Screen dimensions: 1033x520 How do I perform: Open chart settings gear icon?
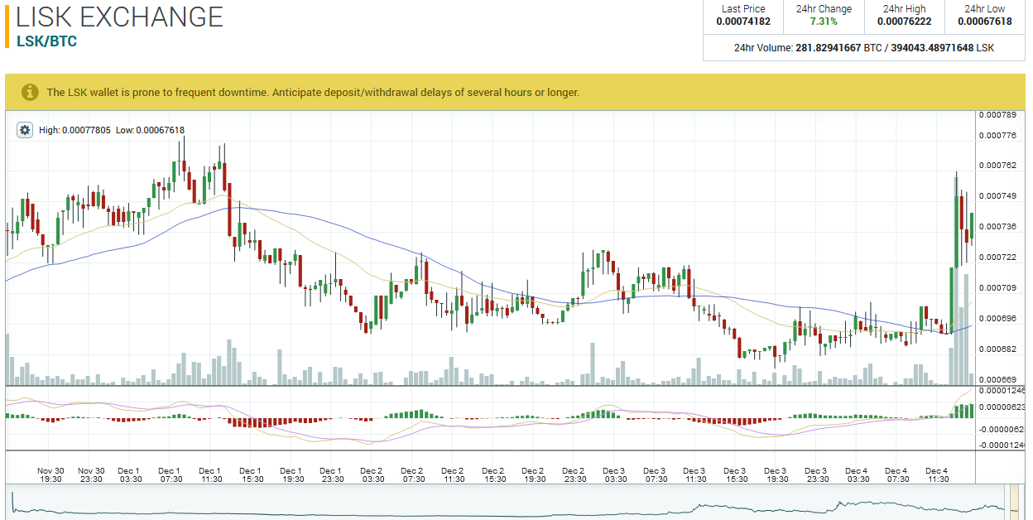tap(25, 130)
